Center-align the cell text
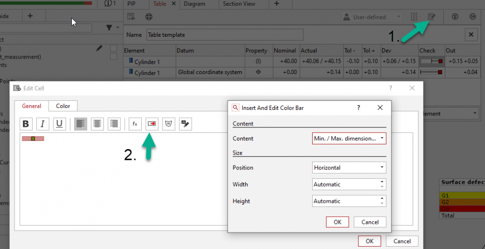This screenshot has width=485, height=249. click(x=98, y=124)
